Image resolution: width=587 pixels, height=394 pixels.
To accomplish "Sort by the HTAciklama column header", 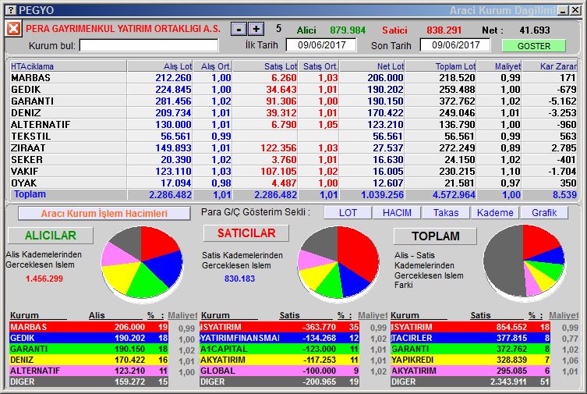I will (x=68, y=66).
